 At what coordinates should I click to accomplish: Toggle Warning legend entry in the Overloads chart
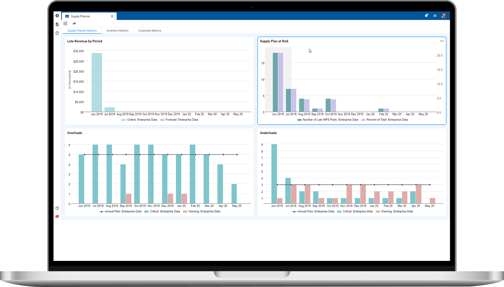pos(204,211)
